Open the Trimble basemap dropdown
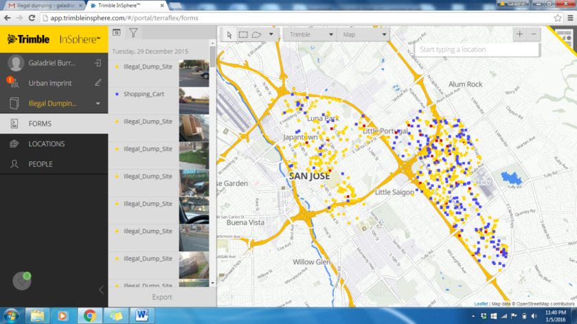Screen dimensions: 577x324 click(x=310, y=34)
